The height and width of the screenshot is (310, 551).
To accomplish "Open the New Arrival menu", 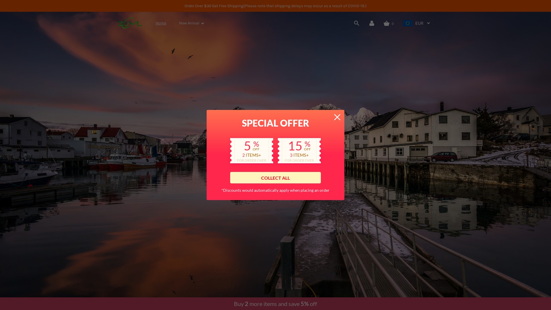I will 189,23.
